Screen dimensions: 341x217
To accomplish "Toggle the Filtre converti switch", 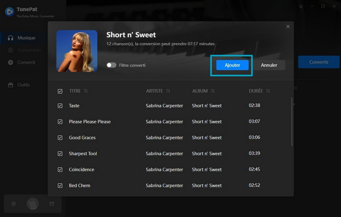I will pos(112,65).
